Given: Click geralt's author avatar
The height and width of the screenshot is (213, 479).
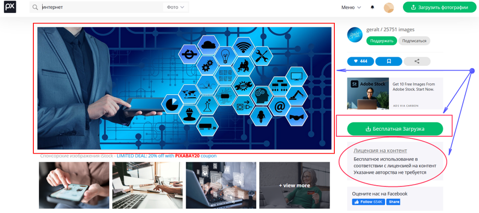Looking at the screenshot, I should click(x=355, y=35).
